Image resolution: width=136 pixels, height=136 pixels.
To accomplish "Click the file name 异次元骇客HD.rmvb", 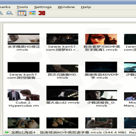I will 62,76.
